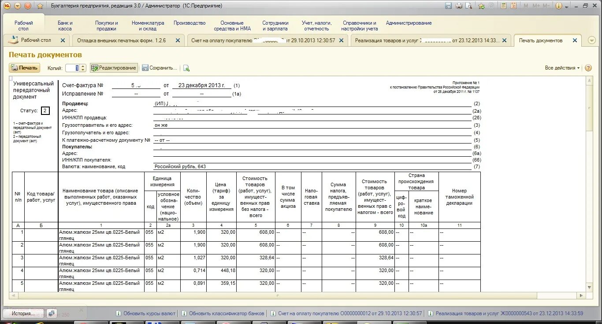Click the document with green check icon
The image size is (602, 324).
point(186,68)
